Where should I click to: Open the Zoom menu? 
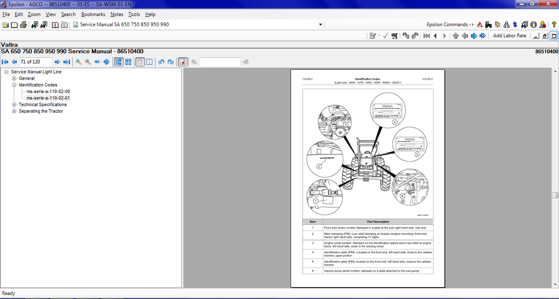pos(34,14)
